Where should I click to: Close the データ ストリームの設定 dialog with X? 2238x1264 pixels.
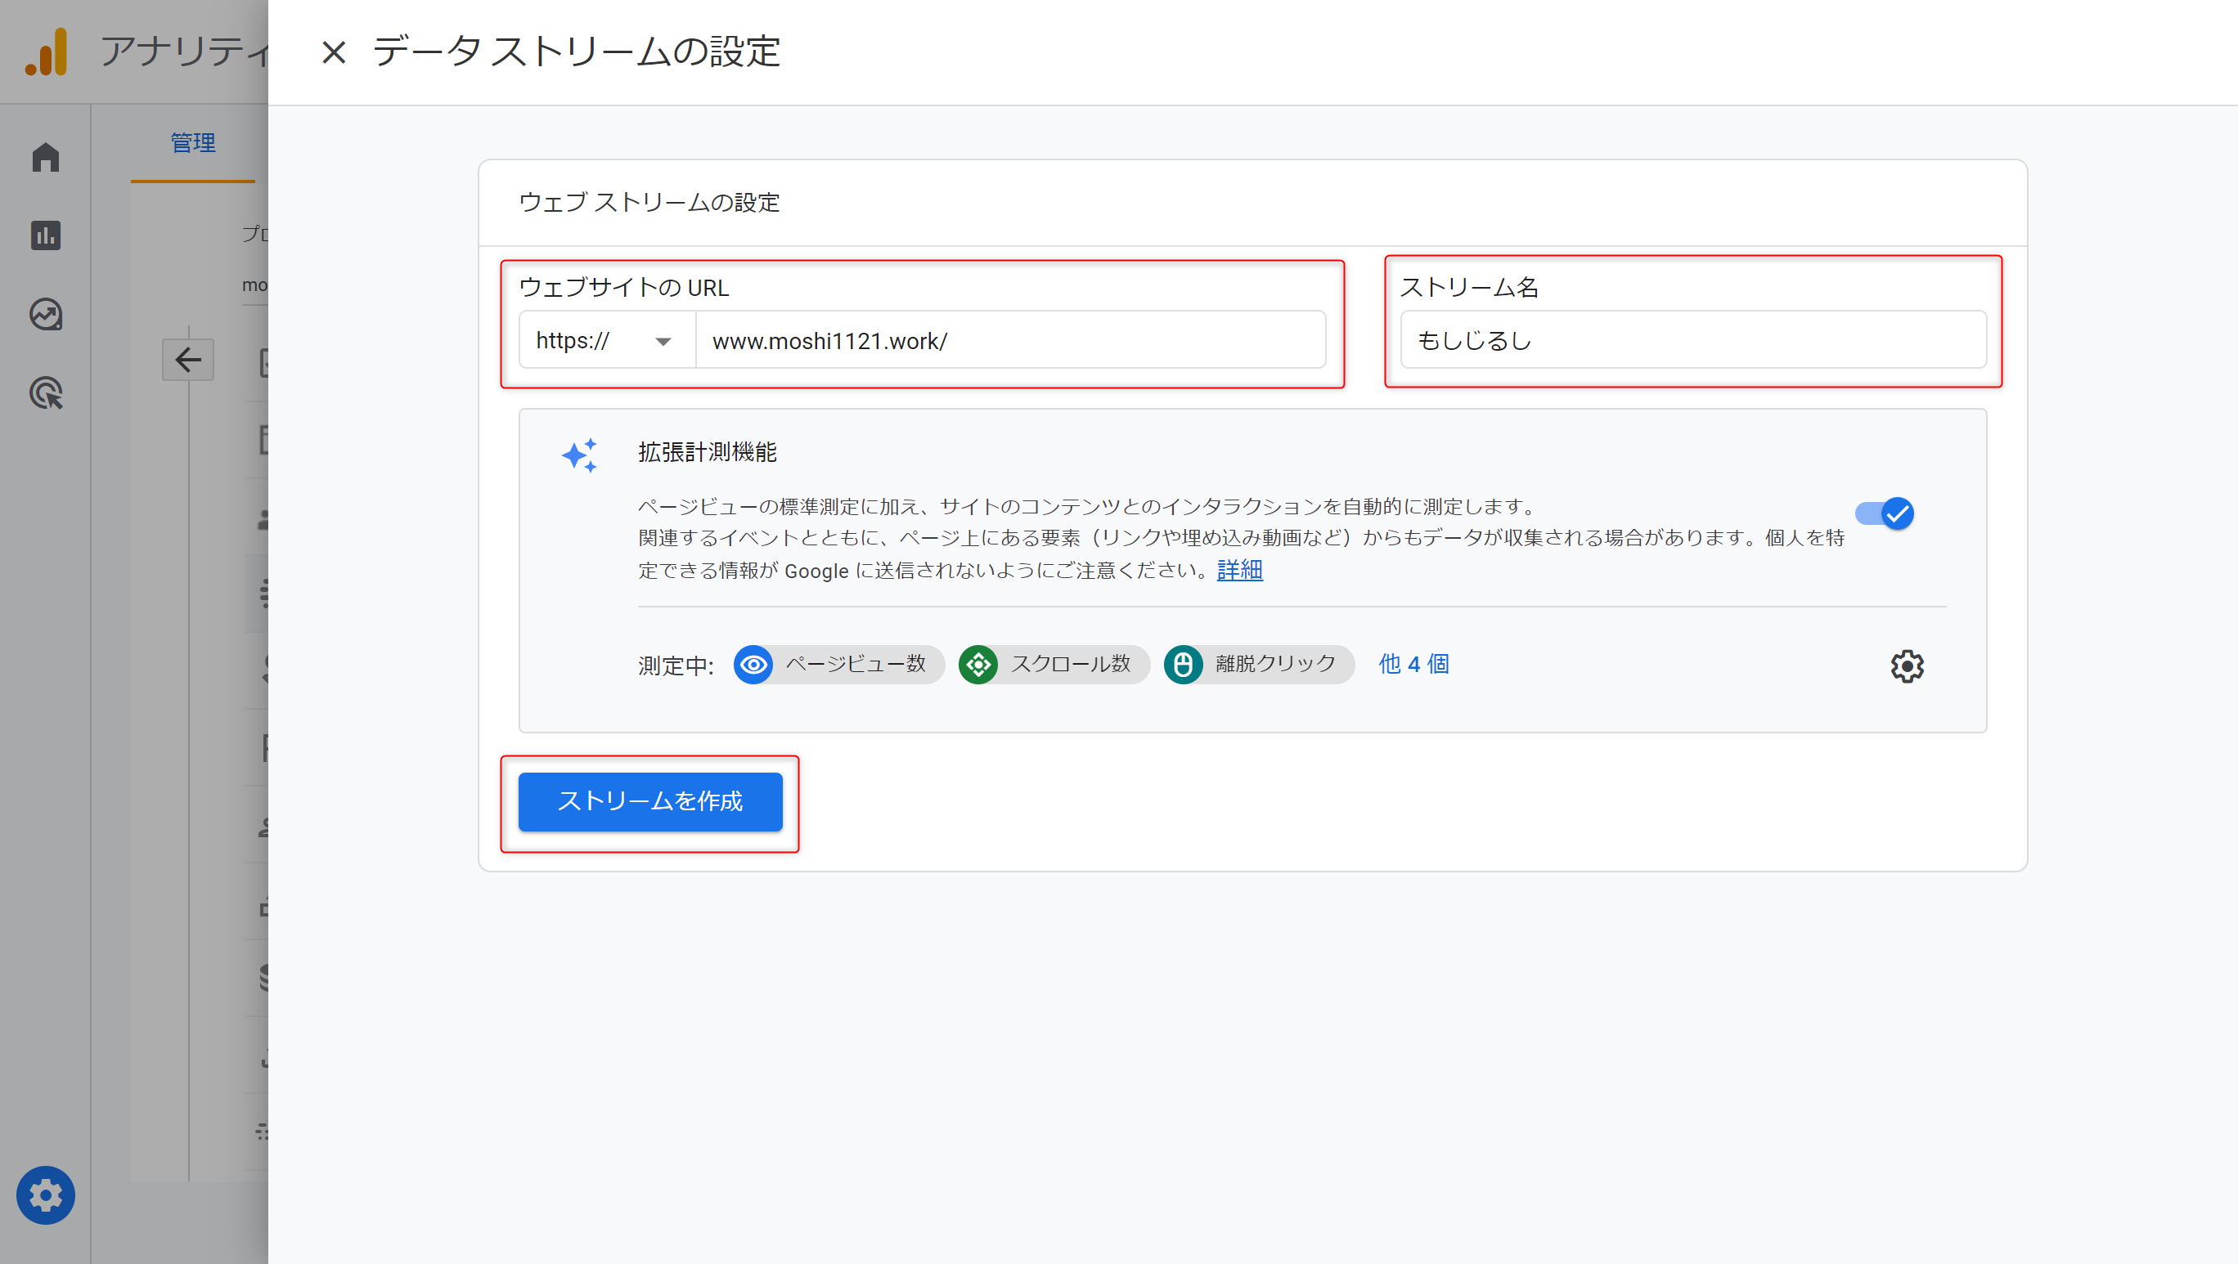tap(333, 53)
